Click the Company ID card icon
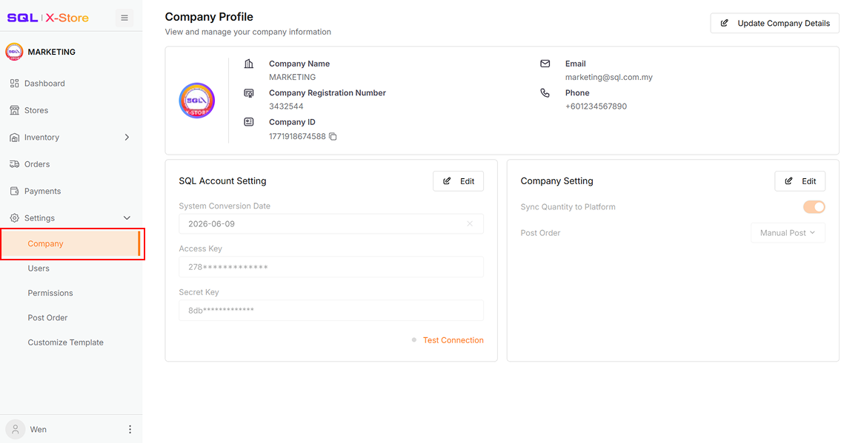This screenshot has height=443, width=861. [249, 122]
